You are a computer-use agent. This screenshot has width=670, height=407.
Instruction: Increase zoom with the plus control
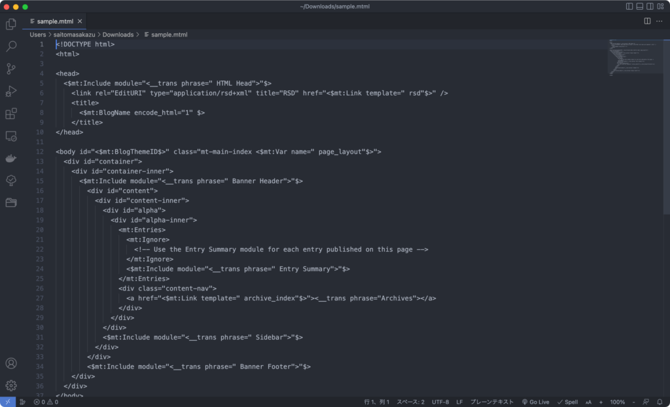tap(602, 402)
